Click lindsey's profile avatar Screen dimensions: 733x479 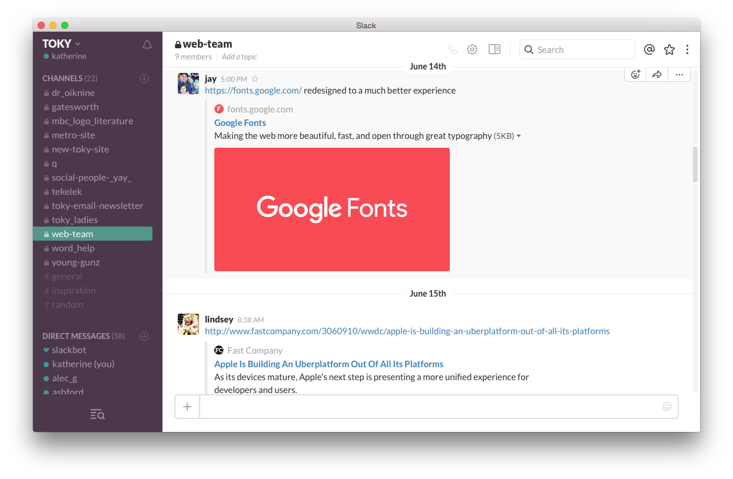click(x=188, y=324)
